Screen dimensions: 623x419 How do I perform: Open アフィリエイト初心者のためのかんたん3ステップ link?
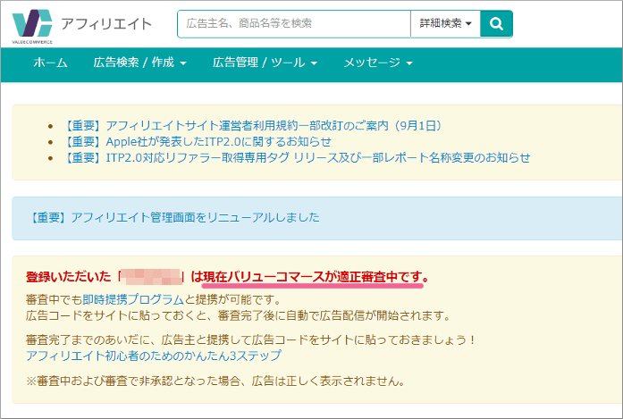click(154, 356)
